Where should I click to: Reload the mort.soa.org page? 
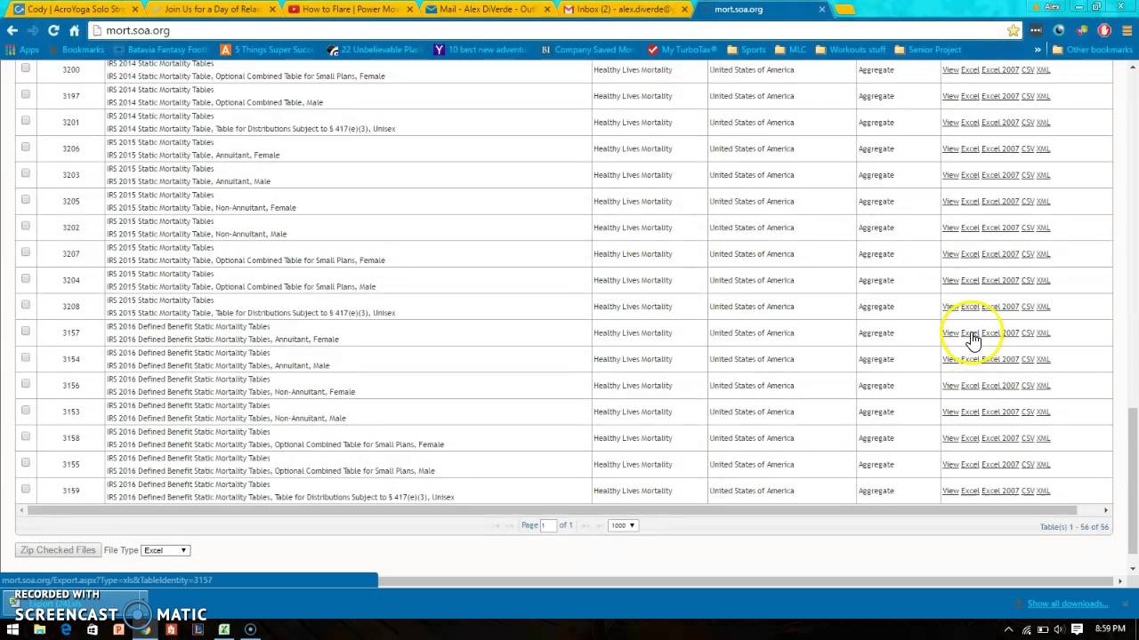pyautogui.click(x=53, y=30)
